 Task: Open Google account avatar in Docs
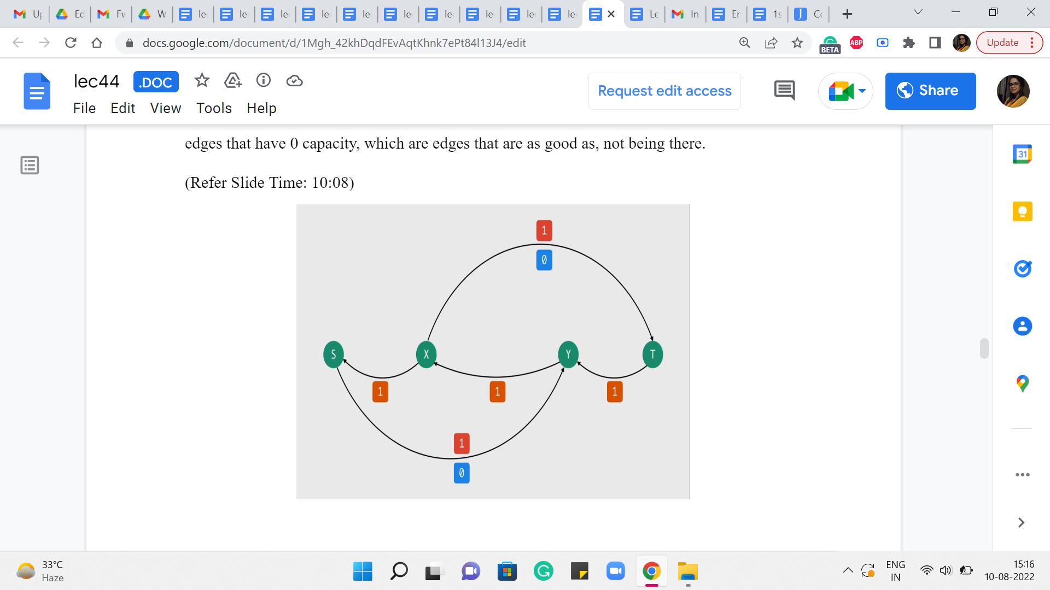tap(1013, 91)
